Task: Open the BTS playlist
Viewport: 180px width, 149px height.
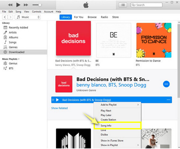Action: click(x=23, y=68)
